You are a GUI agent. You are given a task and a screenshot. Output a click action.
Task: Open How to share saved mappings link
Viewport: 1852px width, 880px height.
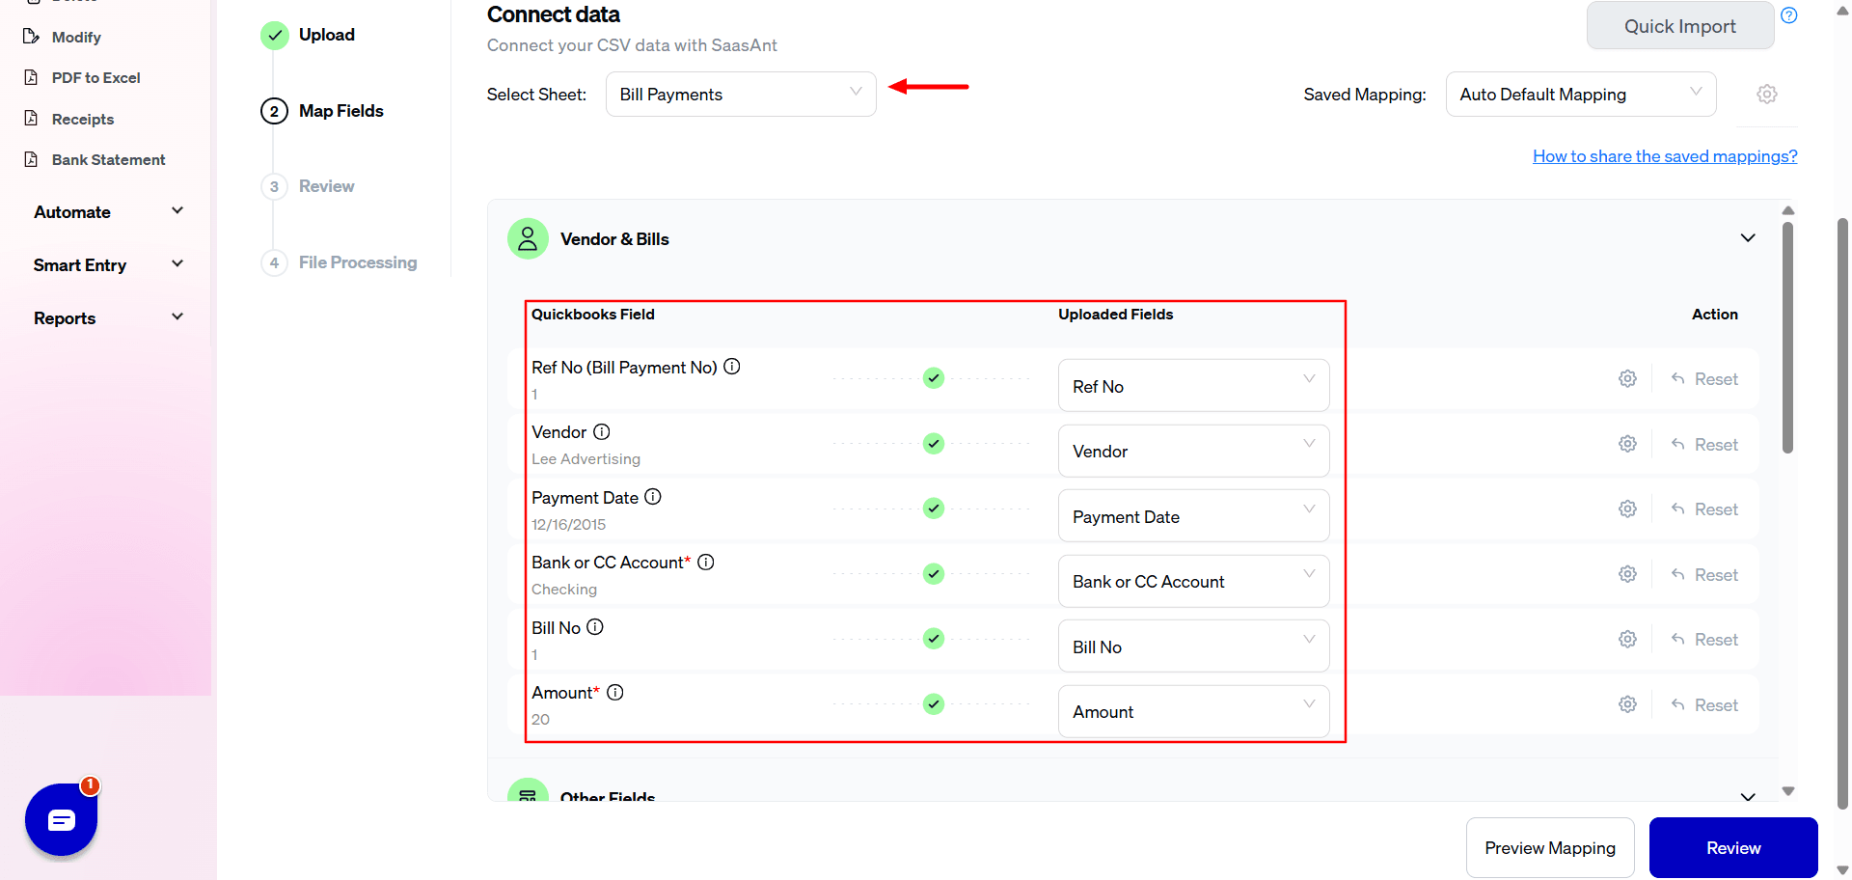pos(1665,156)
